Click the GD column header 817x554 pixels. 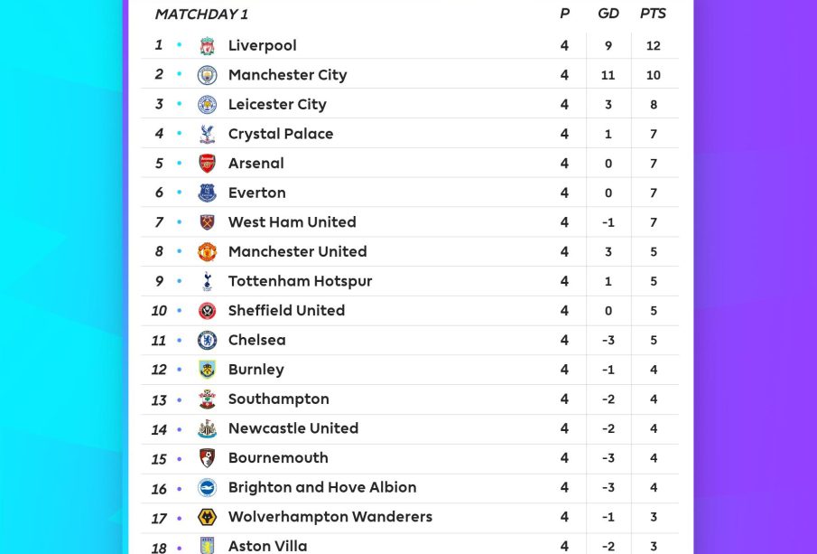608,14
